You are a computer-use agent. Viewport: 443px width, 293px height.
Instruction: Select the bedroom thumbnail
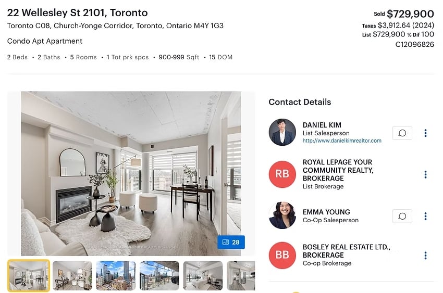(203, 275)
